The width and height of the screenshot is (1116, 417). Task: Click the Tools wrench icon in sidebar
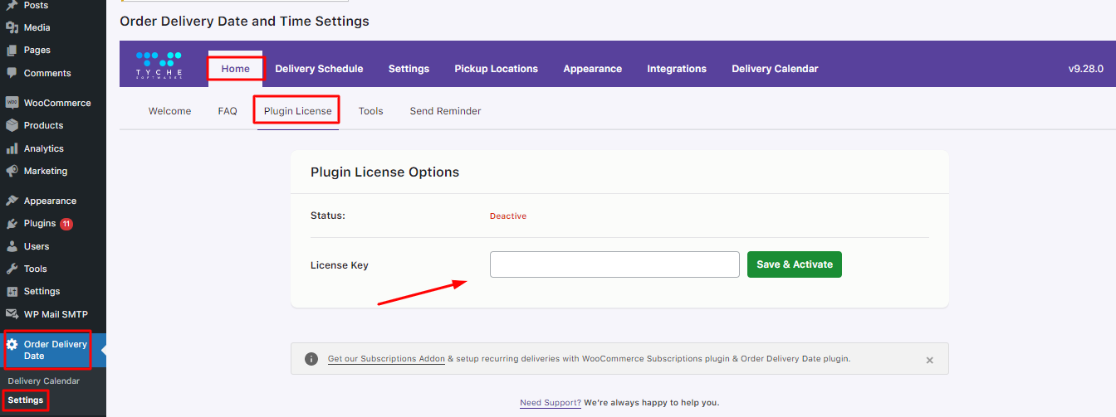pos(12,269)
